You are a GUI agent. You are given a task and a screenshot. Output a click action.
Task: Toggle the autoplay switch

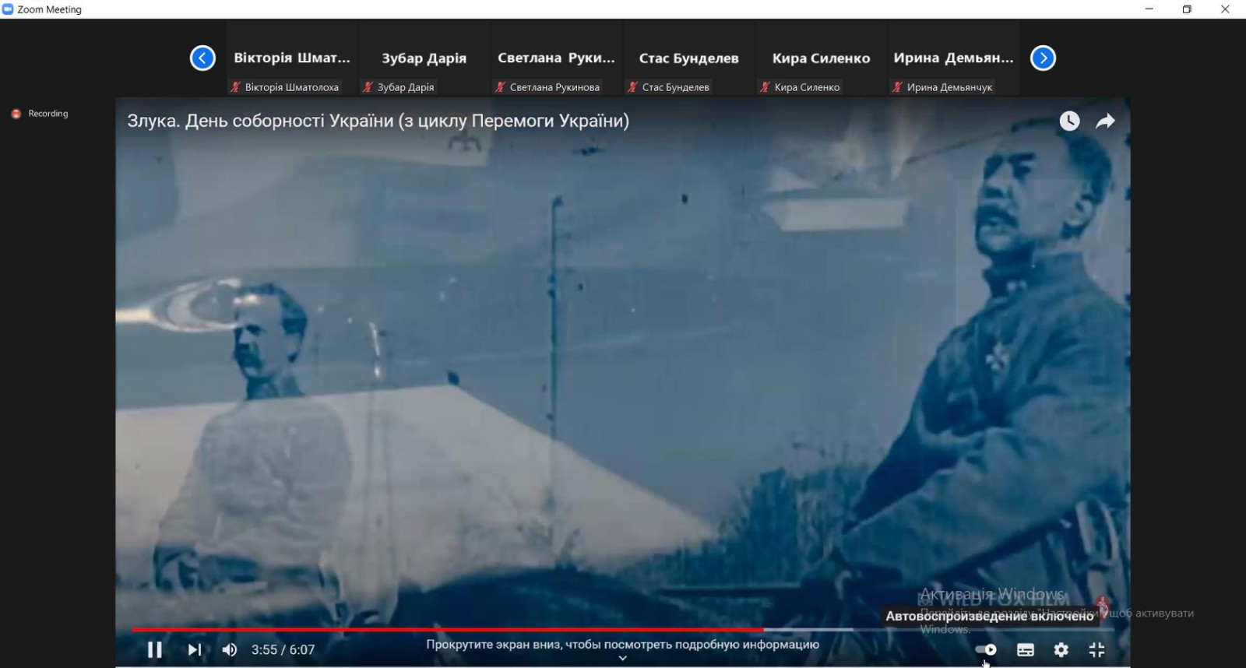point(986,649)
